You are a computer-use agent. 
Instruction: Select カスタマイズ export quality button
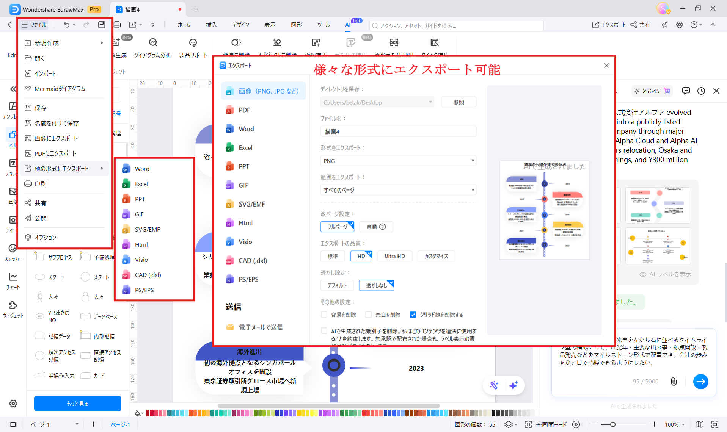click(436, 256)
